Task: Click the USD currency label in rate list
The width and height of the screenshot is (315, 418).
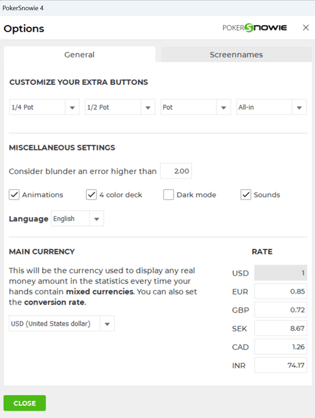Action: (x=240, y=273)
